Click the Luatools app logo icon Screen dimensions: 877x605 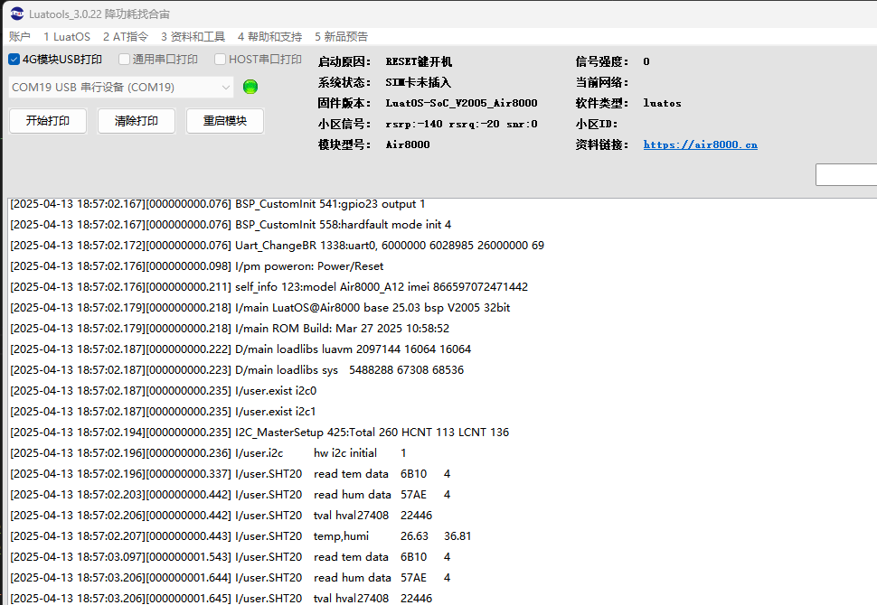[x=17, y=14]
